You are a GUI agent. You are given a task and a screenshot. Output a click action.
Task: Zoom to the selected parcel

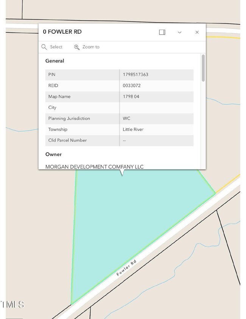87,47
